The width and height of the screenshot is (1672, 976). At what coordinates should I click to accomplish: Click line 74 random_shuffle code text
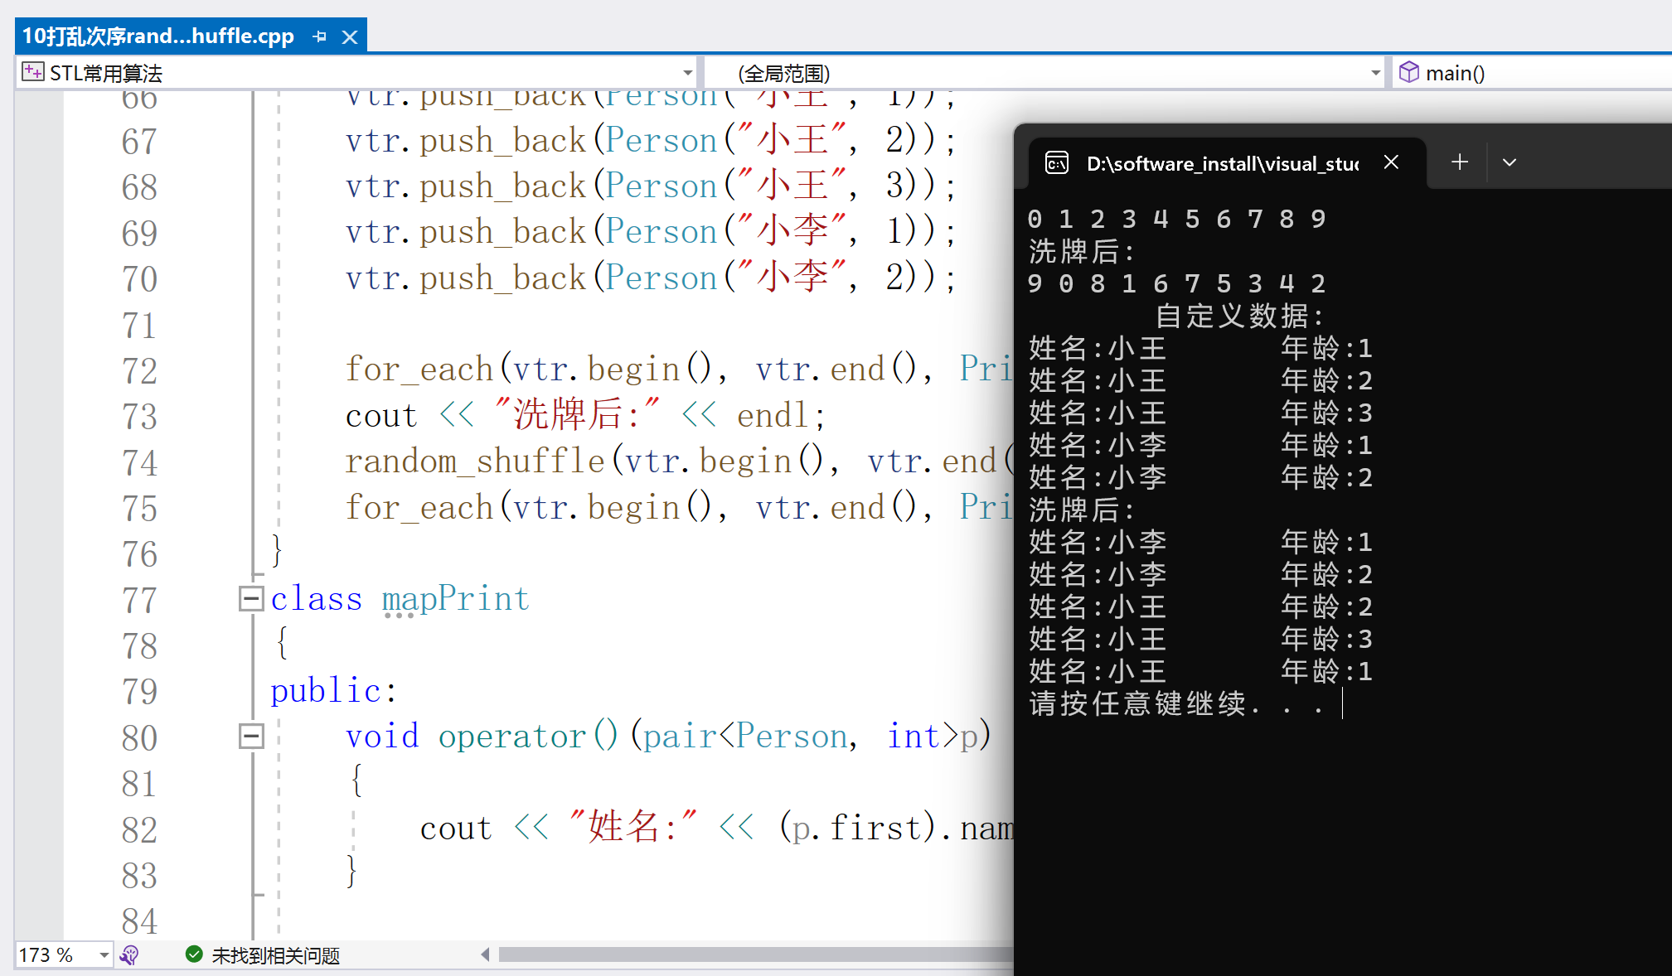(x=474, y=461)
